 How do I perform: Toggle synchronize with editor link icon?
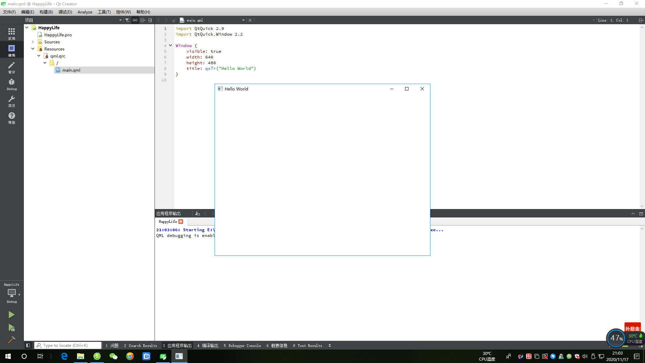click(135, 20)
